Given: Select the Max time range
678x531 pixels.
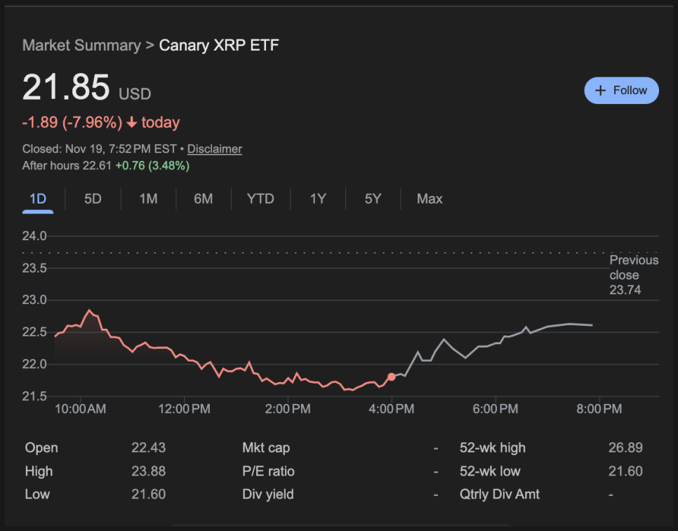Looking at the screenshot, I should [430, 199].
